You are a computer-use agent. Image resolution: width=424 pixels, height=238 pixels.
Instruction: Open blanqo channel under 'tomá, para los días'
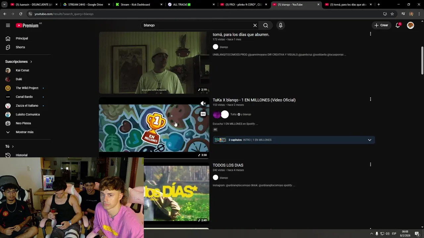click(224, 47)
